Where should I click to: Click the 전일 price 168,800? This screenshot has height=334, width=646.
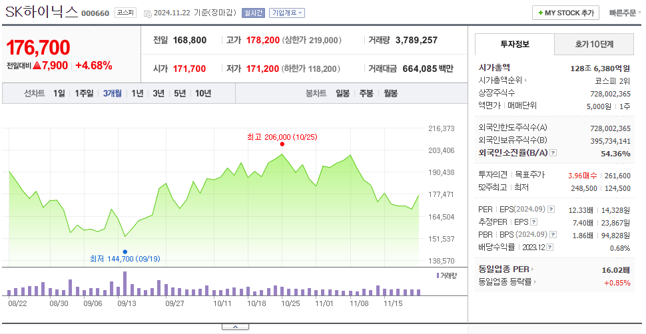point(190,41)
